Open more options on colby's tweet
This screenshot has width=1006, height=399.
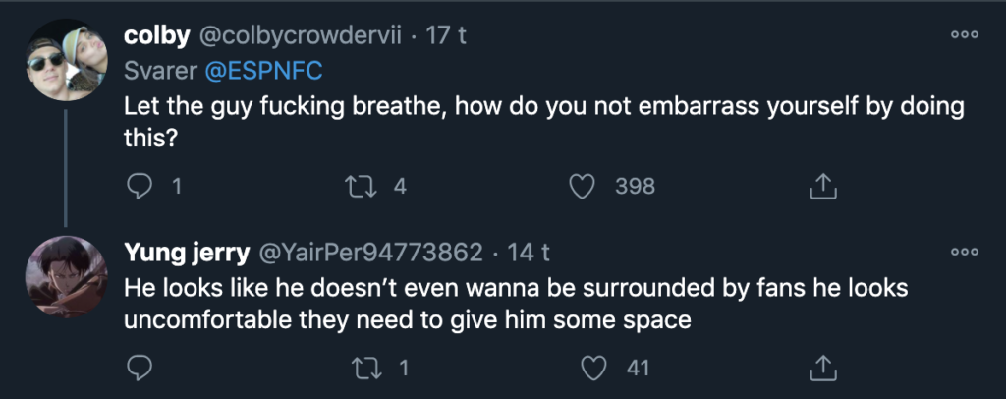(965, 34)
